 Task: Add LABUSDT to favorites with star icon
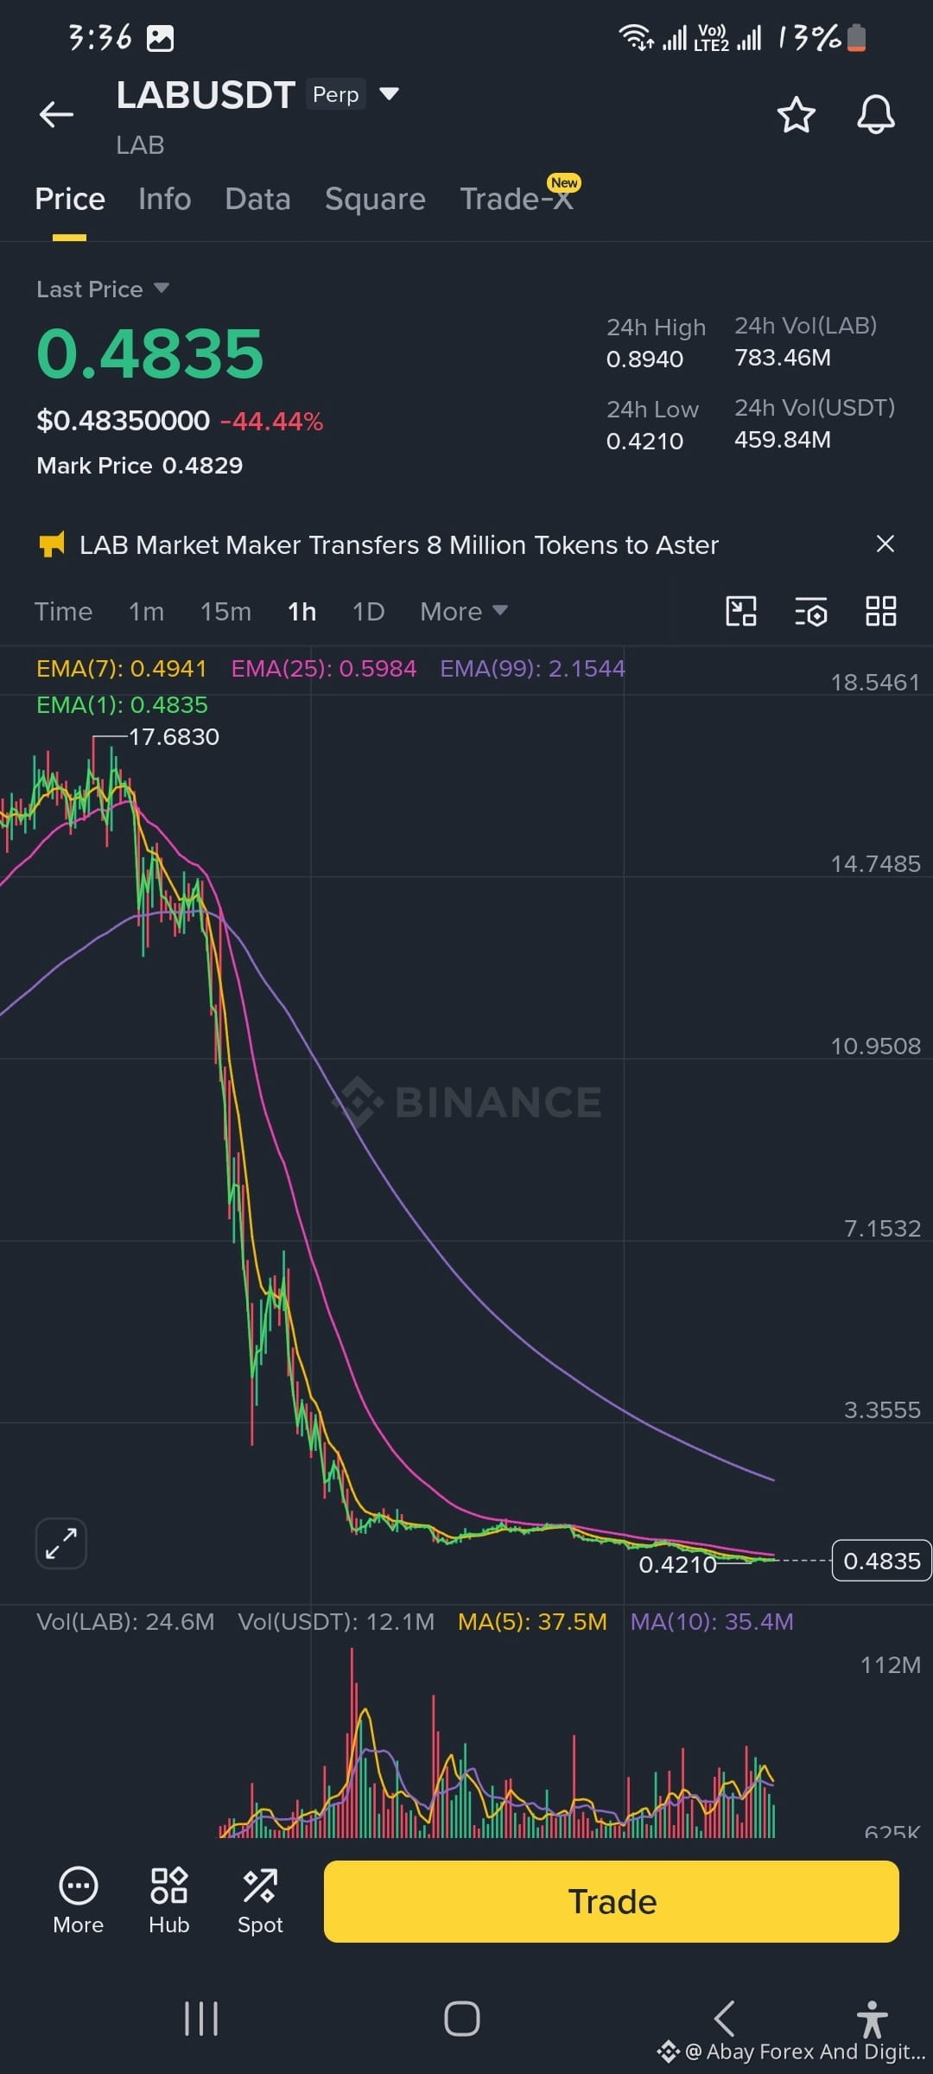point(796,114)
